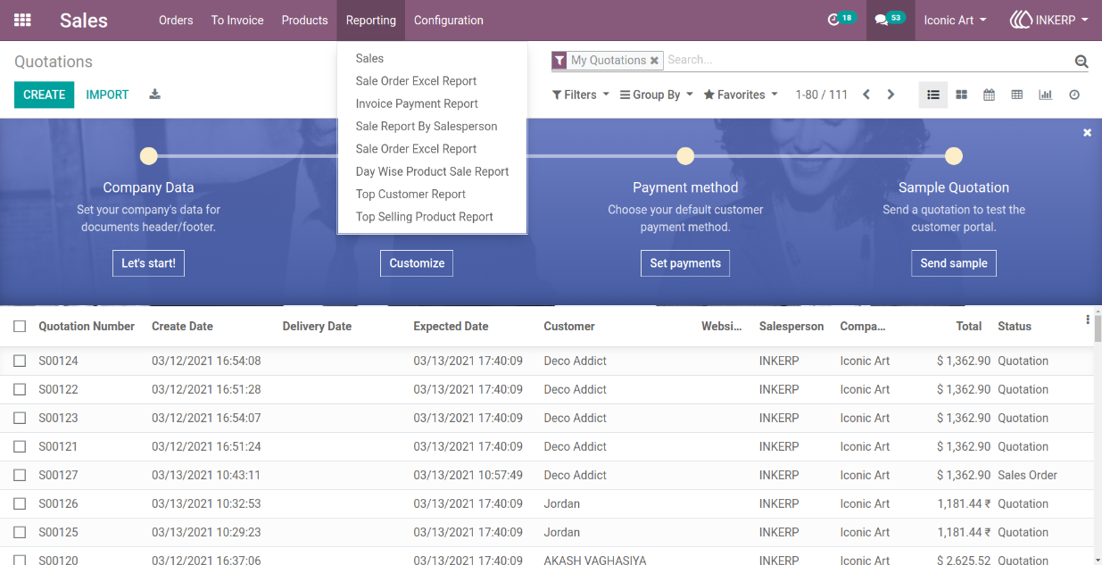Select the checkbox for quotation S00122
This screenshot has width=1102, height=565.
click(x=20, y=390)
